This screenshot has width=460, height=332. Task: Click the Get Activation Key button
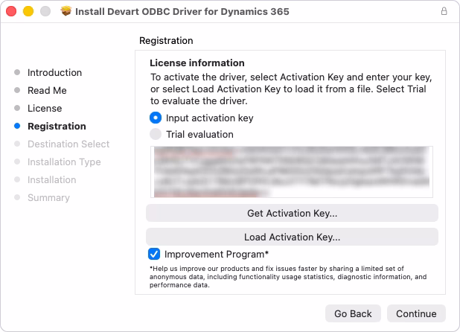point(292,213)
